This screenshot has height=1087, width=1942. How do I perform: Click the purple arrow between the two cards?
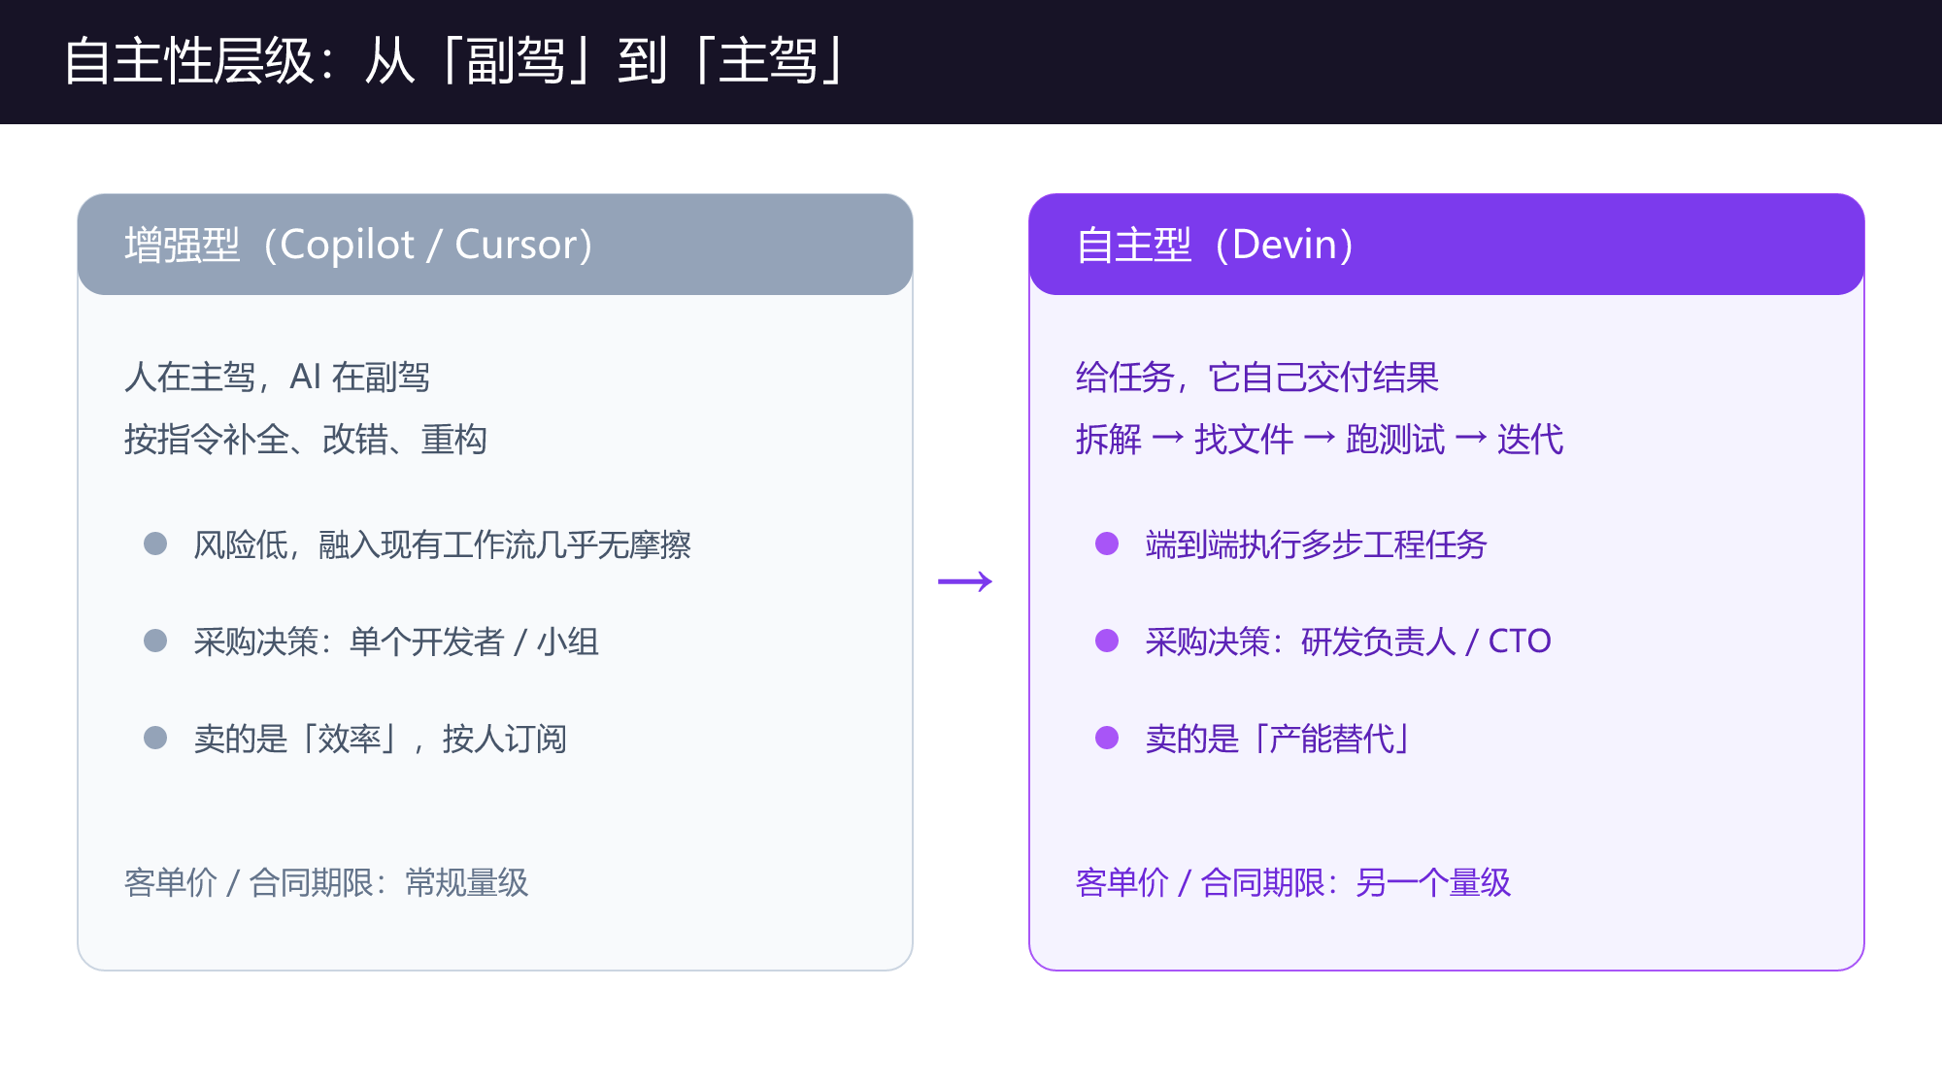pyautogui.click(x=965, y=581)
